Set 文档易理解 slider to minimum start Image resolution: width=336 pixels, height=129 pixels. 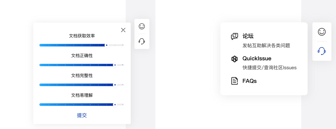[40, 105]
